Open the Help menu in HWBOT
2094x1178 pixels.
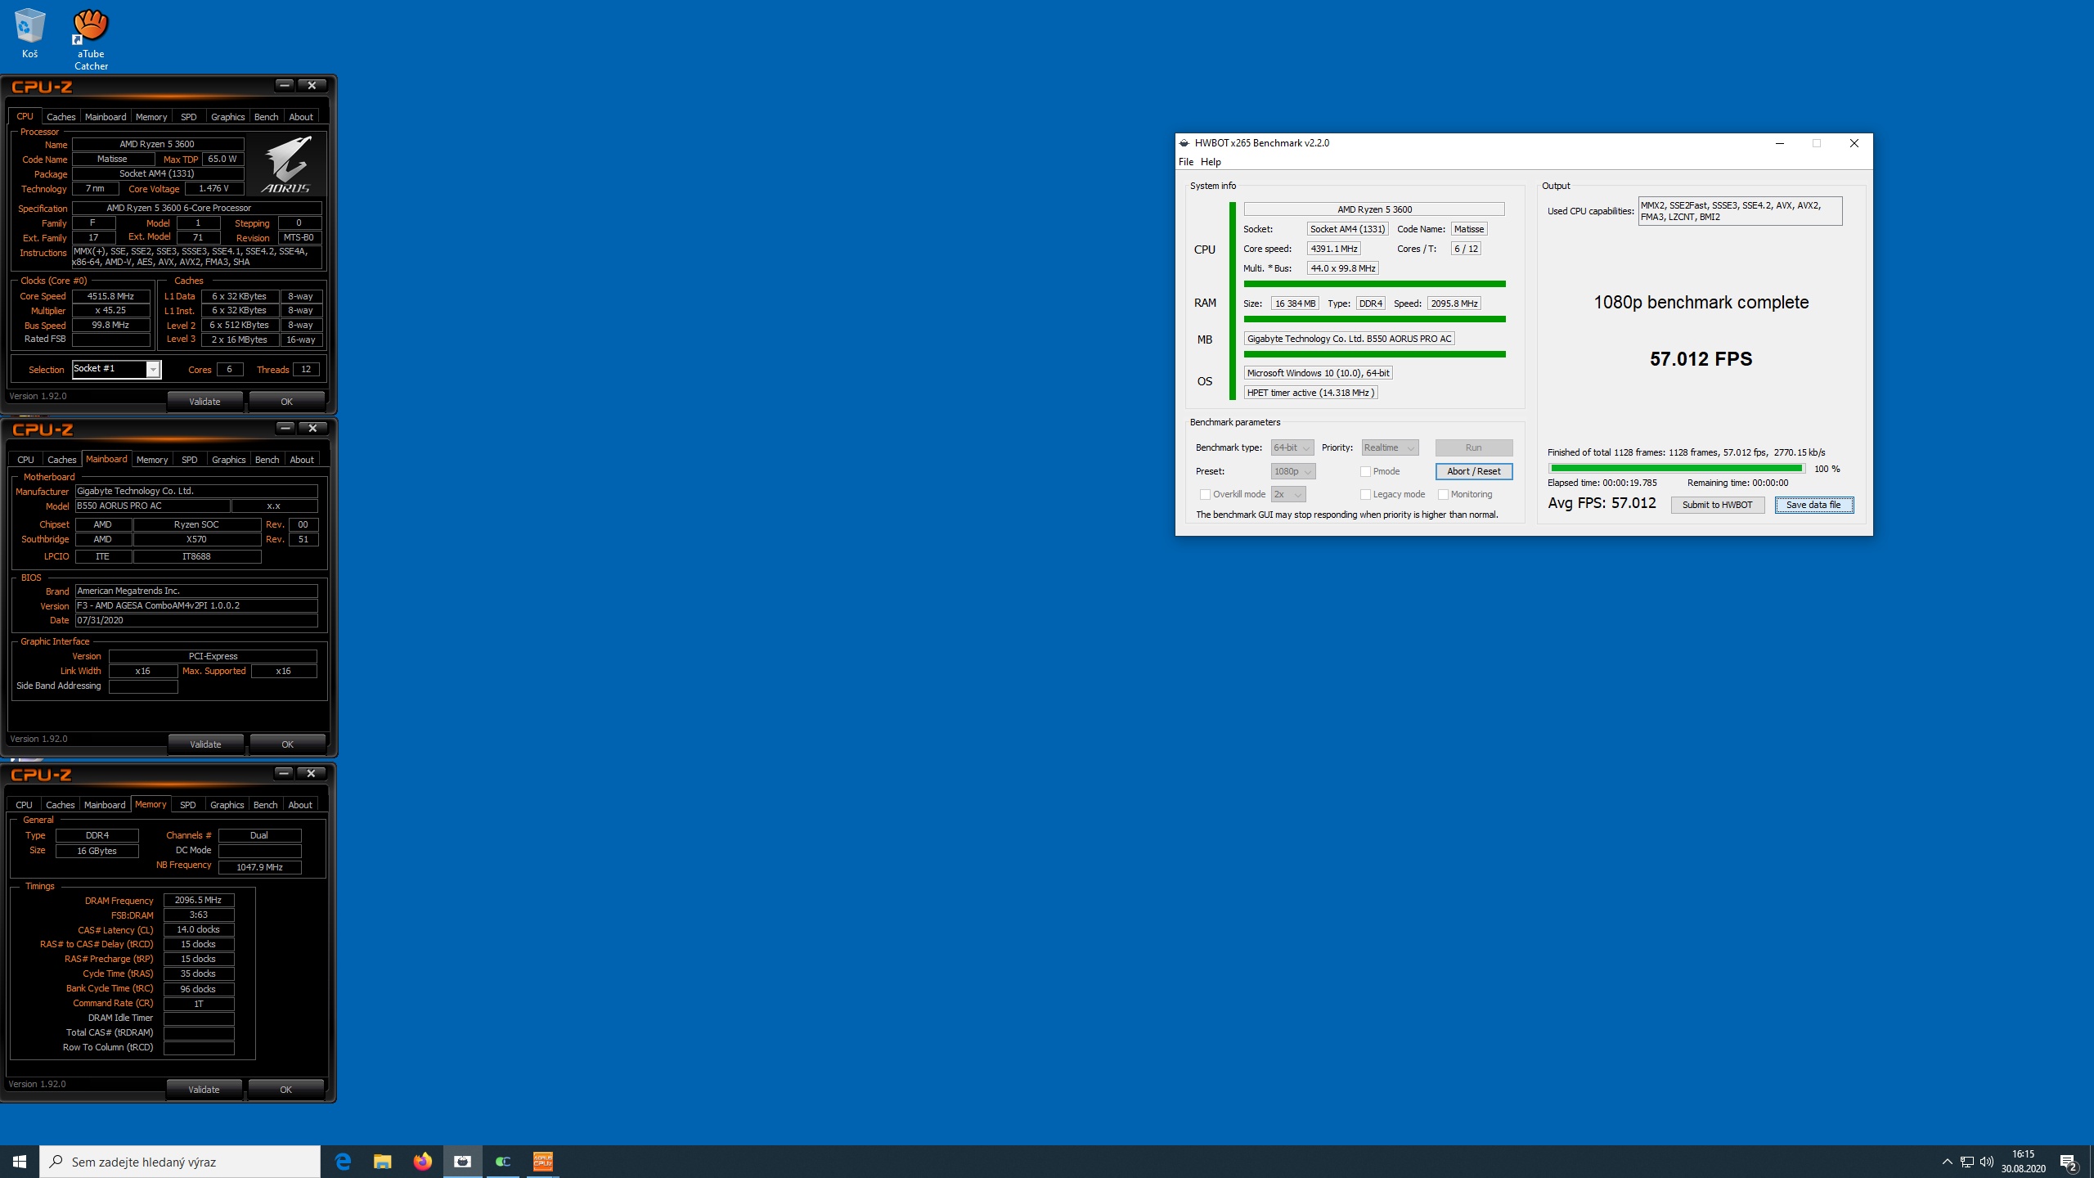pos(1211,162)
